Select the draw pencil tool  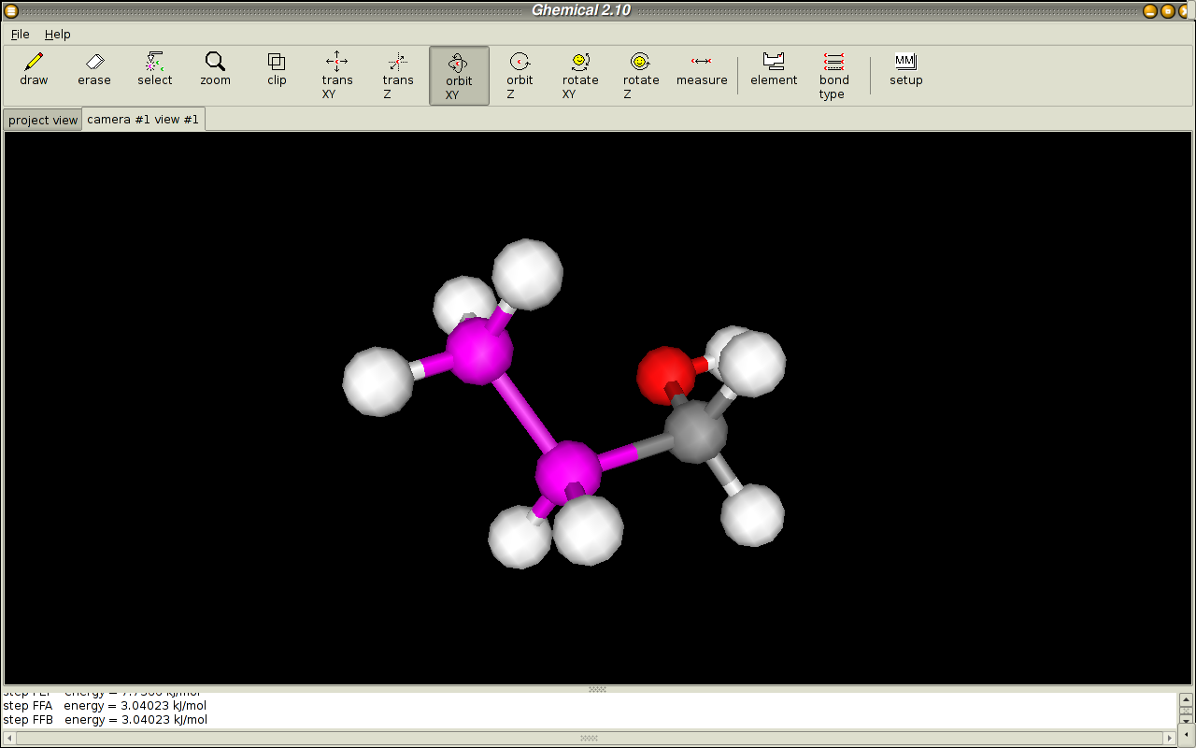click(34, 70)
